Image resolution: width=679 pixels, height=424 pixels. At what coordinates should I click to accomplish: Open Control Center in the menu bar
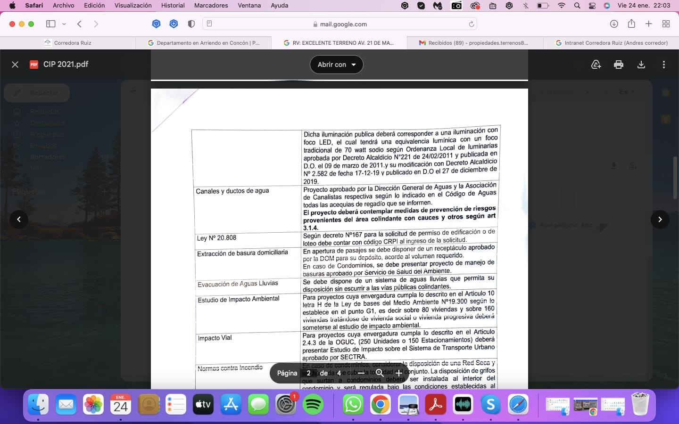coord(592,6)
